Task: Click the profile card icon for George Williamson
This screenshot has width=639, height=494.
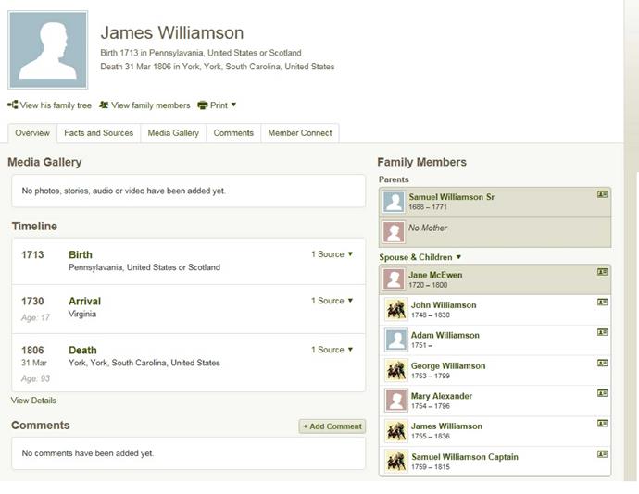Action: click(x=602, y=363)
